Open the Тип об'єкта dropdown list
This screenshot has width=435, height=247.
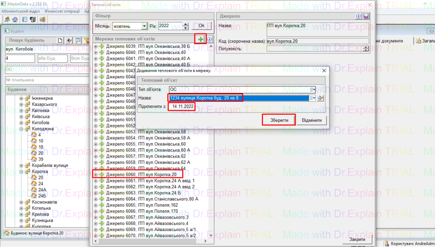click(312, 89)
